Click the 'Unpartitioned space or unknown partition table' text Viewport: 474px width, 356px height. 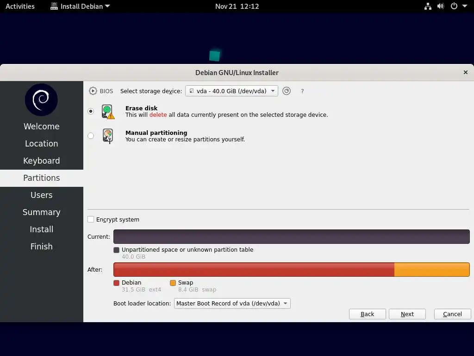[x=187, y=250]
